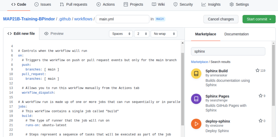Click the 'workflow_dispatch:' line
The width and height of the screenshot is (278, 137).
pyautogui.click(x=39, y=93)
